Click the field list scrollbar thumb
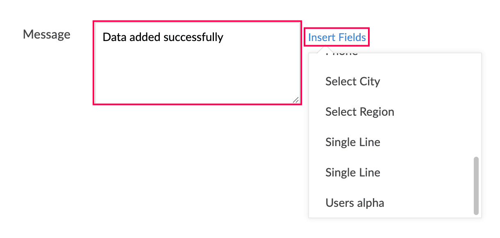This screenshot has height=238, width=500. point(476,186)
